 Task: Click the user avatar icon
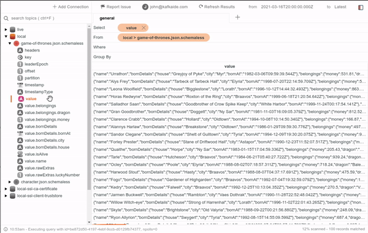point(145,7)
